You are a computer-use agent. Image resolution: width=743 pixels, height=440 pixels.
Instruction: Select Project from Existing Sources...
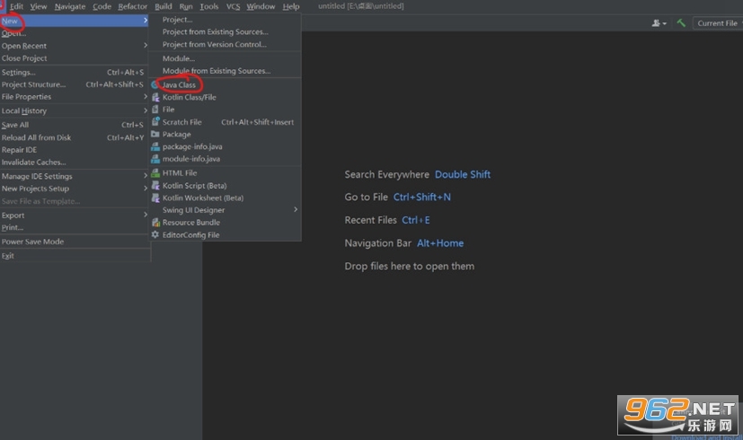tap(226, 31)
